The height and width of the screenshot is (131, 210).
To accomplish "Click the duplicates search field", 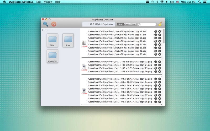I will coord(147,24).
